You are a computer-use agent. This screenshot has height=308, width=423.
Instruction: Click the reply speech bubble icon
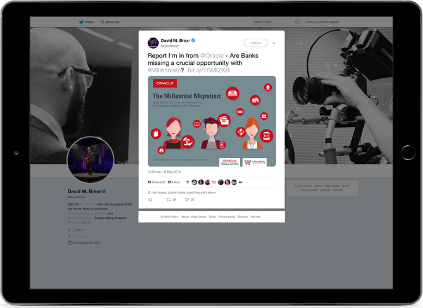click(150, 200)
